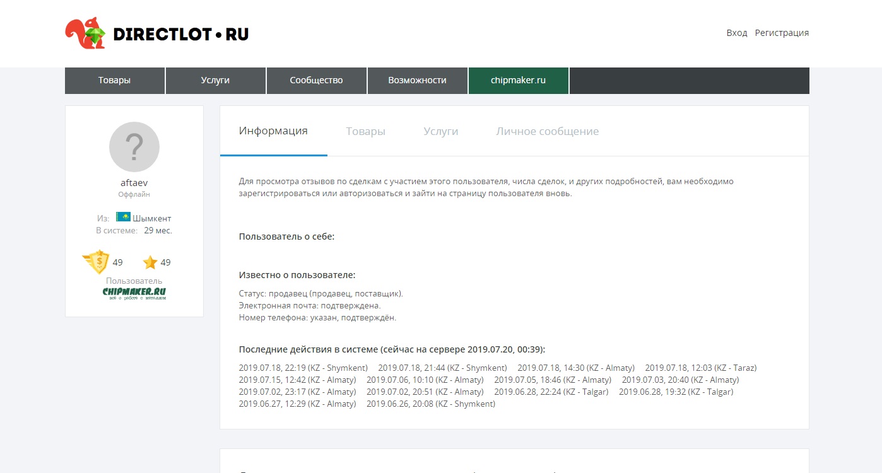Viewport: 882px width, 473px height.
Task: Open the Регистрация sign-up link
Action: click(782, 33)
